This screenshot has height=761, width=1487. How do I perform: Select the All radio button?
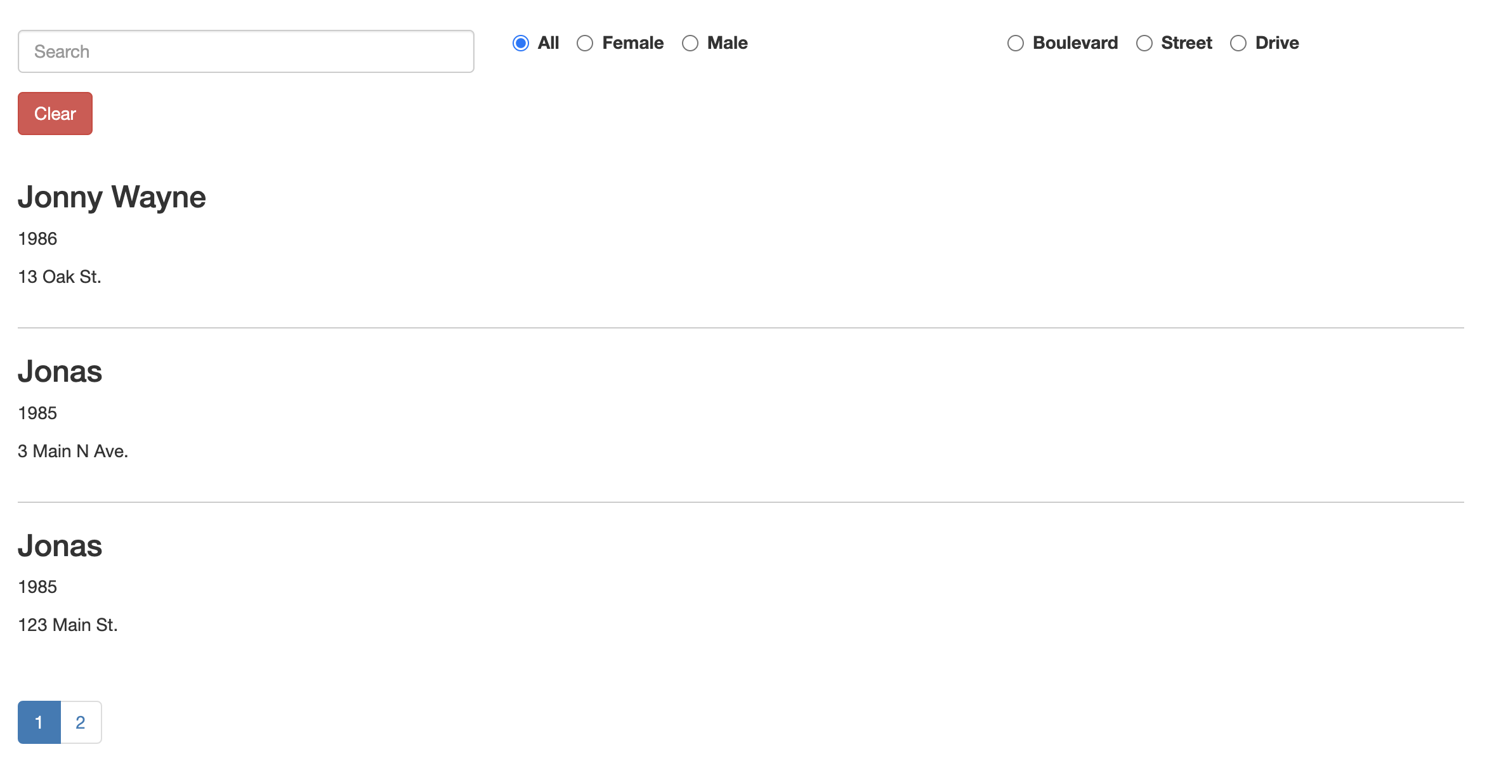coord(520,42)
